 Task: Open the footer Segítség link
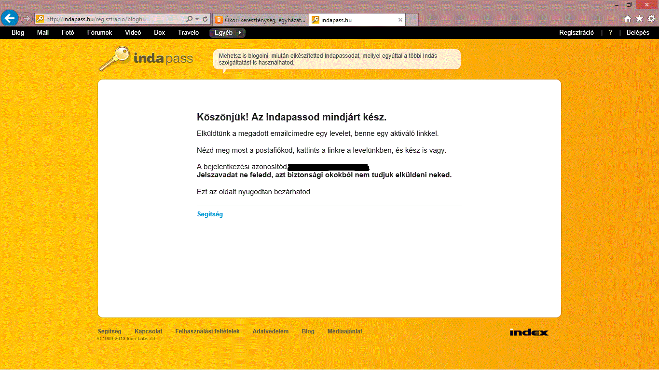110,331
